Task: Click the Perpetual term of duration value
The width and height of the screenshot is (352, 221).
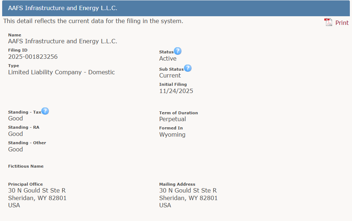Action: pos(173,119)
